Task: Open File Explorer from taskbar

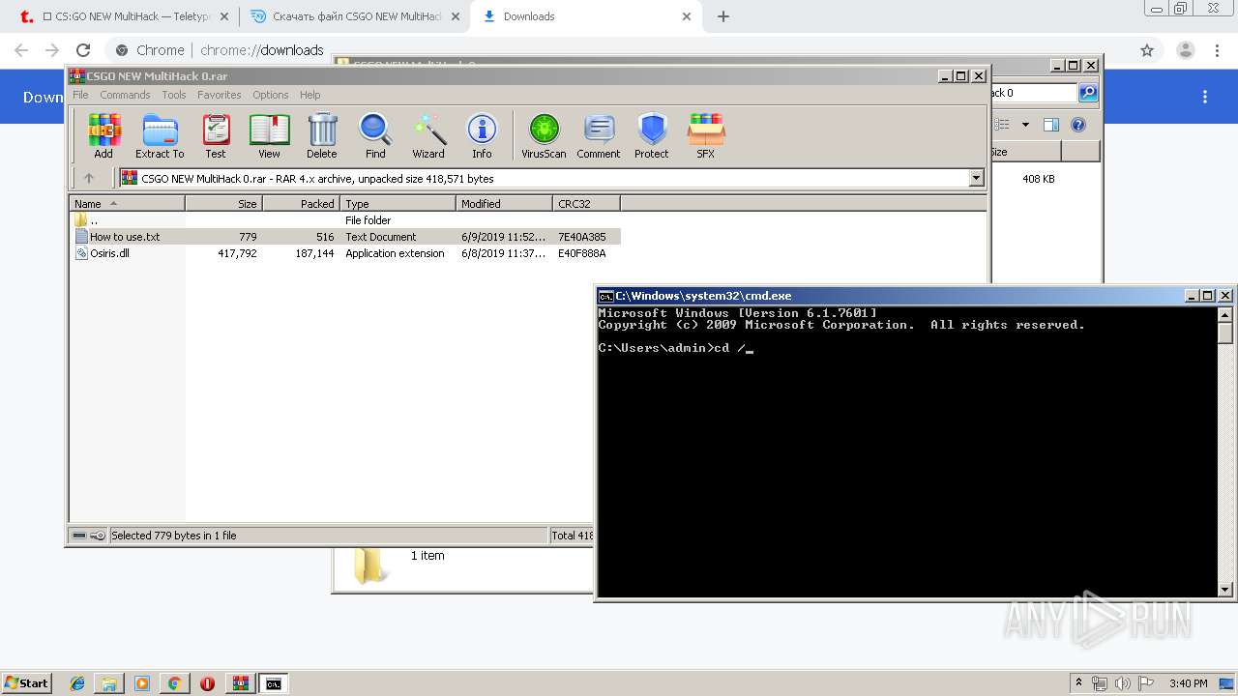Action: point(109,683)
